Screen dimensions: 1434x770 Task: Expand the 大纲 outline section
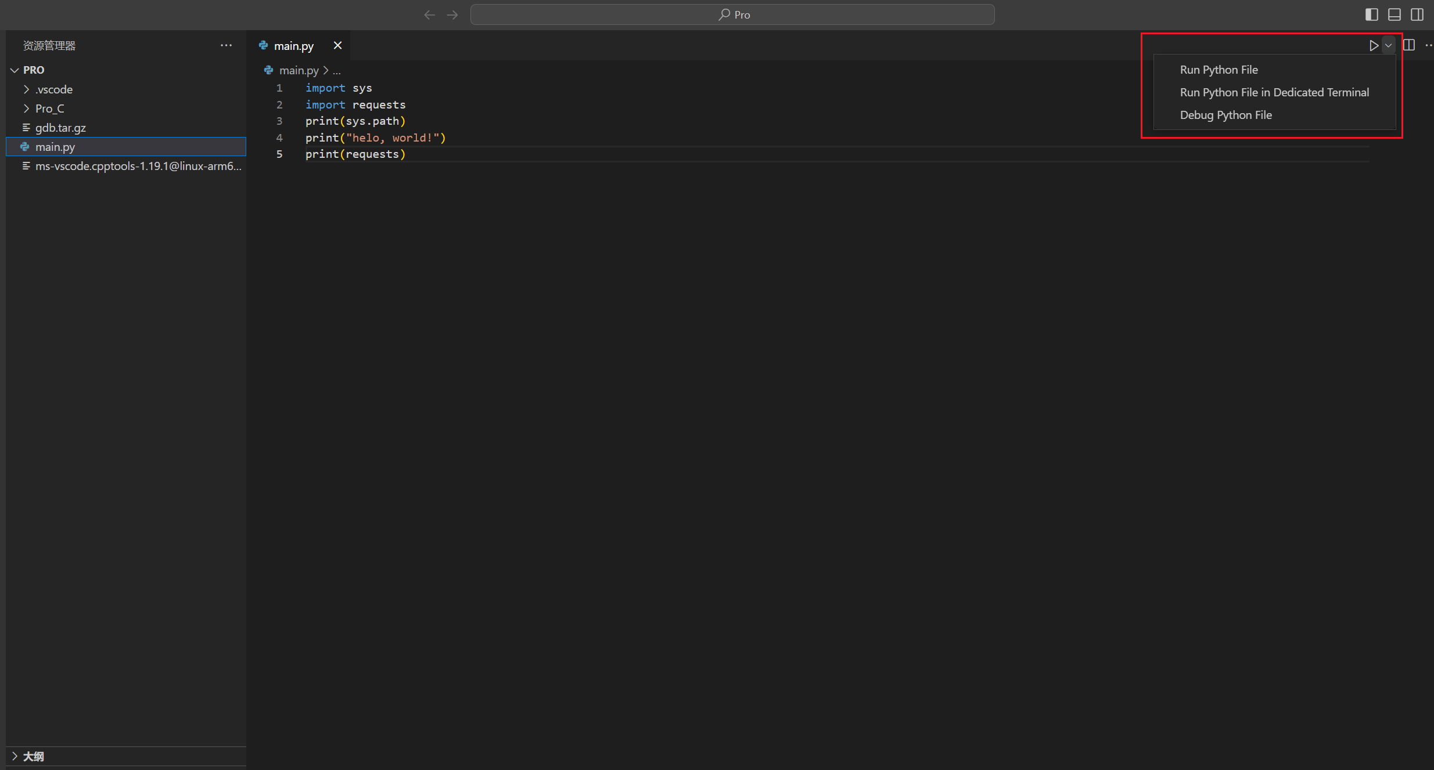click(x=126, y=756)
